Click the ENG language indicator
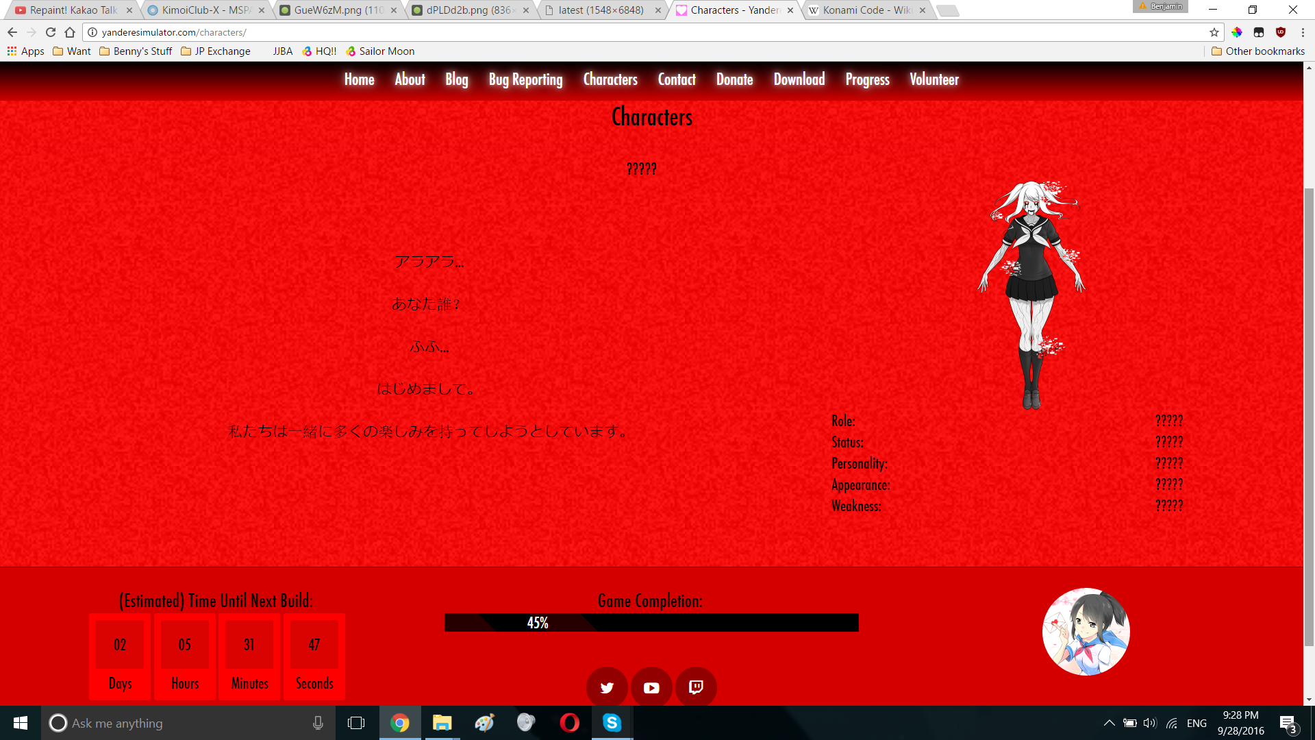1315x740 pixels. tap(1197, 723)
